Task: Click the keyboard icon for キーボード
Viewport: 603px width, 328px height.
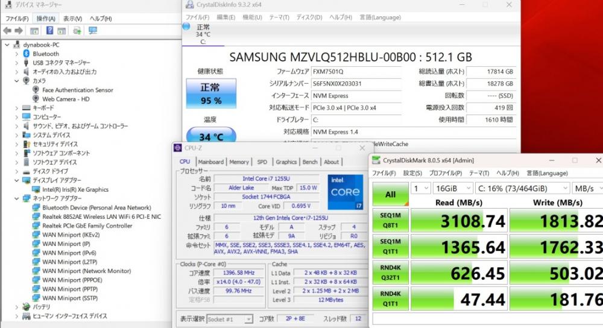Action: click(26, 108)
